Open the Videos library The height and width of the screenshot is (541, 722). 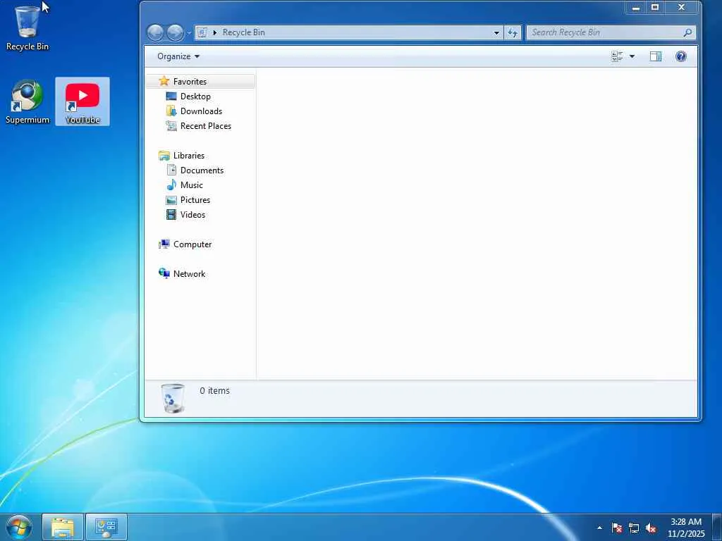tap(192, 214)
